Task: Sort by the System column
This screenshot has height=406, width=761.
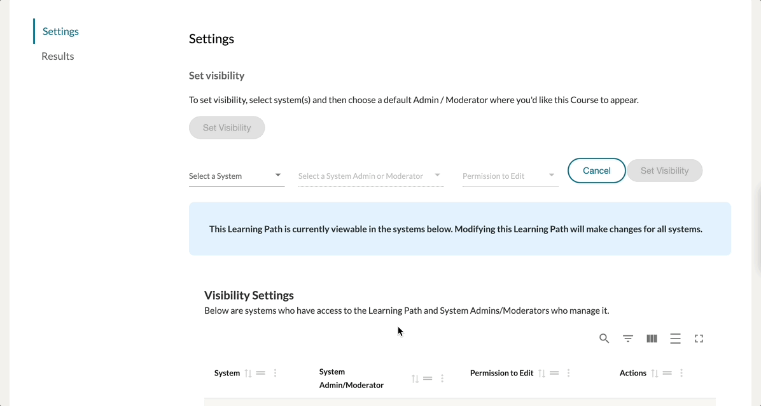Action: [x=248, y=374]
